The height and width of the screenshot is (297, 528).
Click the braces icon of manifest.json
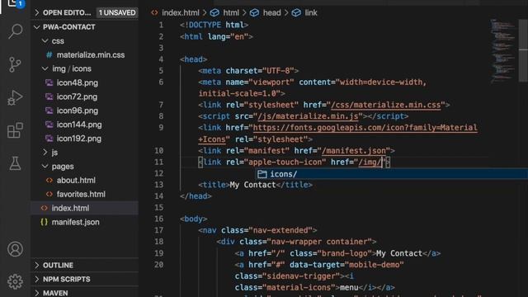click(44, 222)
